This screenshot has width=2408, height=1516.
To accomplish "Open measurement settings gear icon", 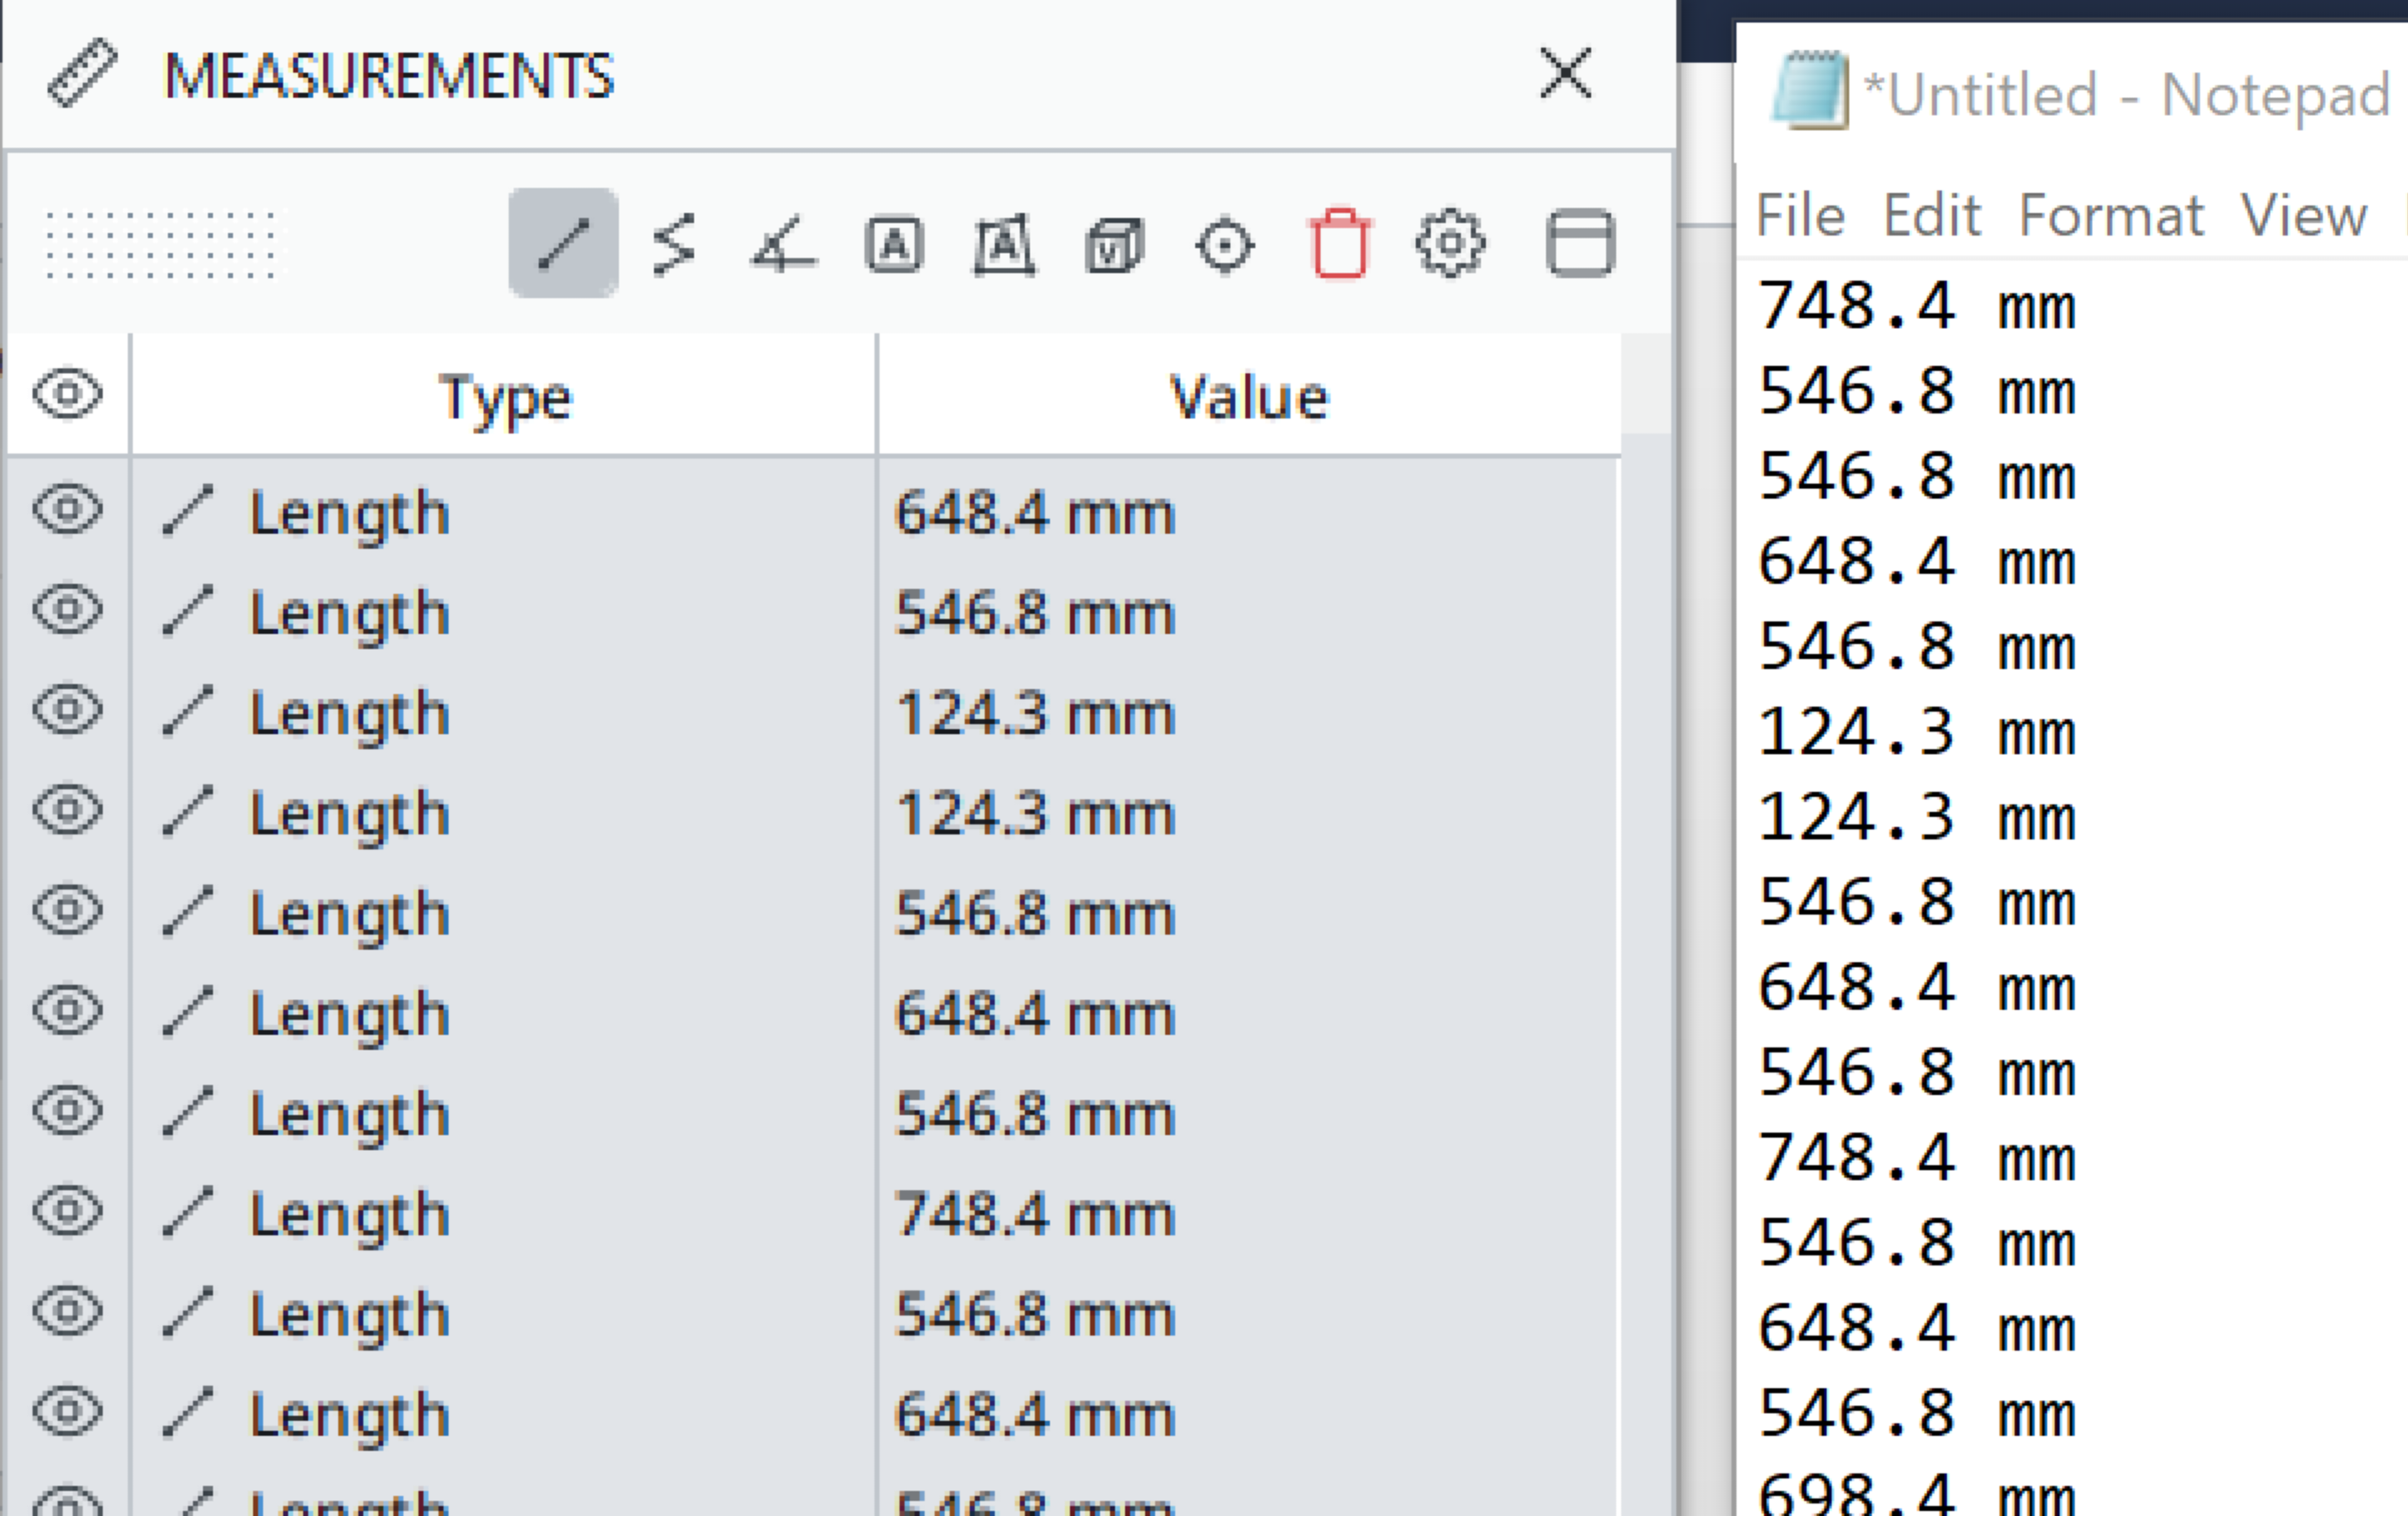I will (1450, 243).
